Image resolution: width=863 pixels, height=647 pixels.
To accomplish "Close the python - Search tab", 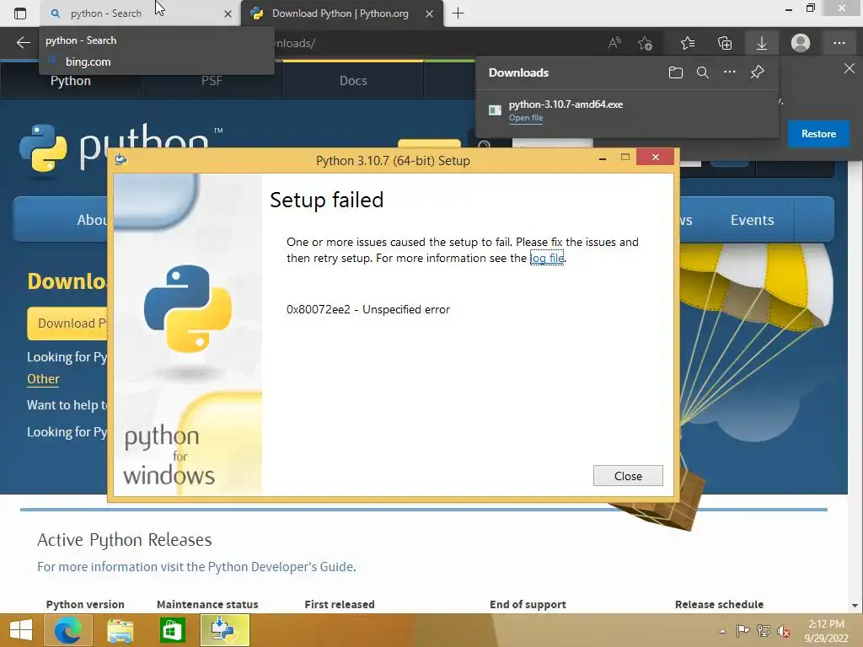I will coord(228,13).
